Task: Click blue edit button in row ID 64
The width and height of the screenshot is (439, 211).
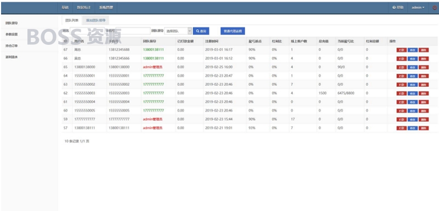Action: click(413, 76)
